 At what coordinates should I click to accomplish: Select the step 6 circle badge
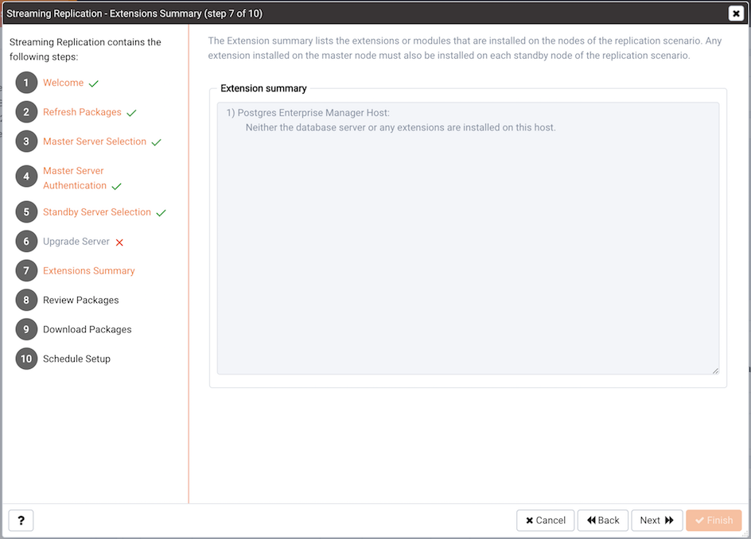(26, 241)
